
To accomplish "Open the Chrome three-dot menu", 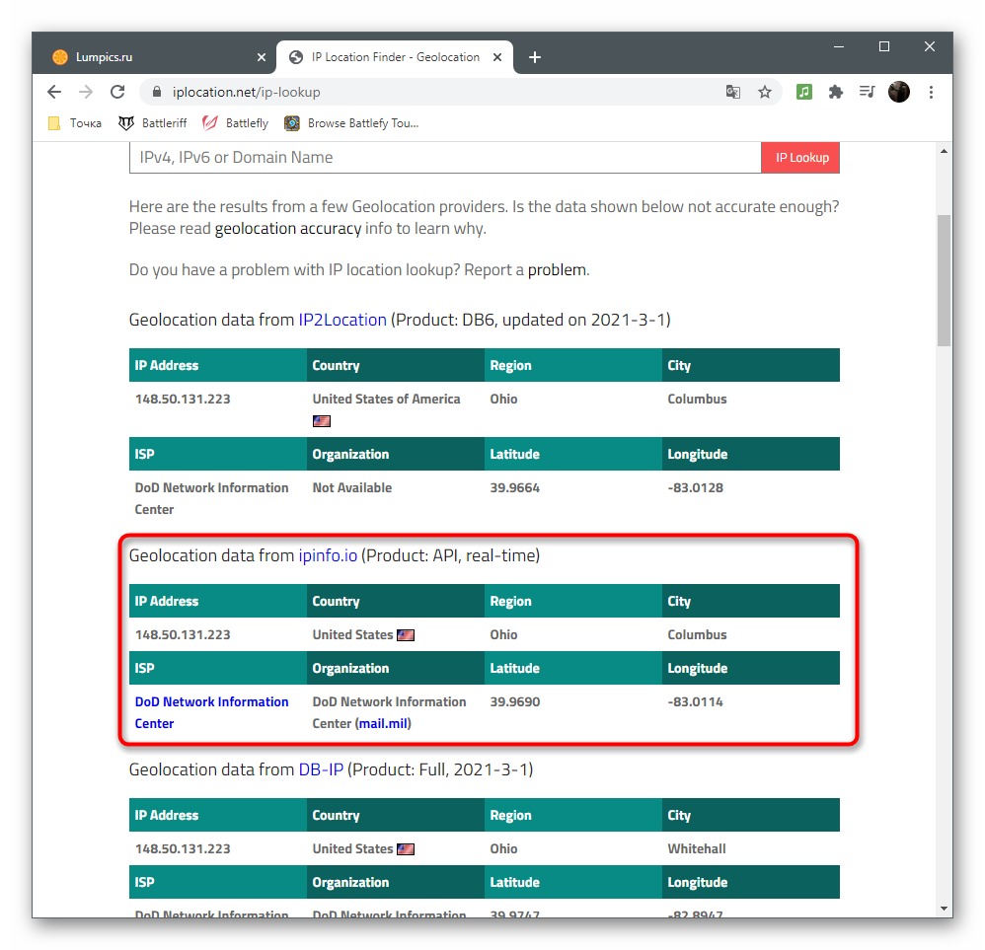I will (x=931, y=93).
